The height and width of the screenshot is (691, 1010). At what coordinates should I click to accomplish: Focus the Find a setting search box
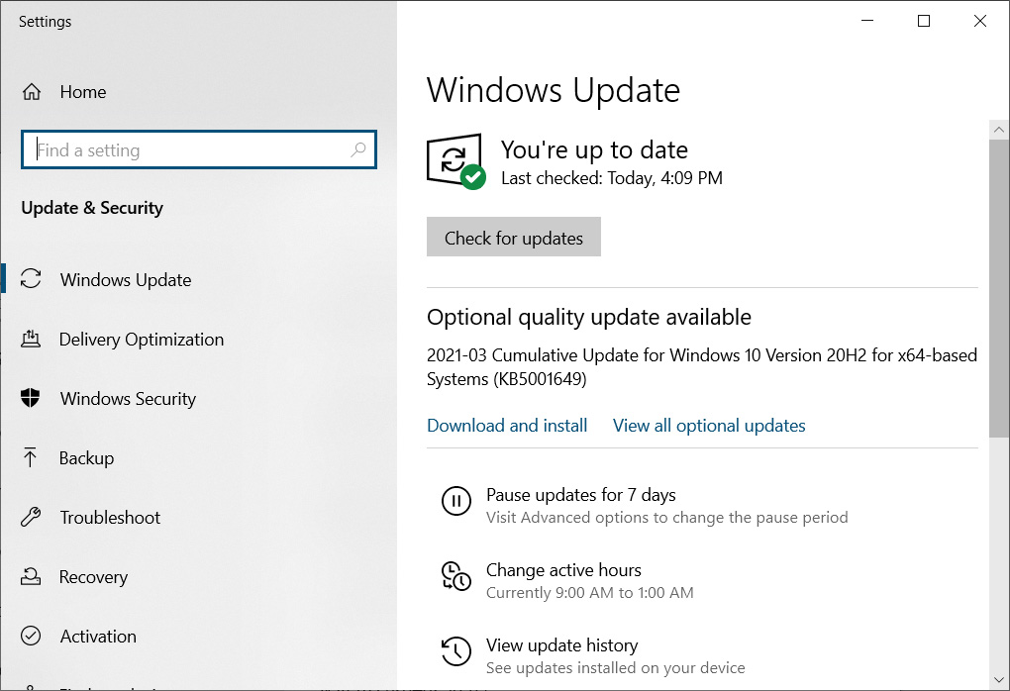[x=198, y=150]
